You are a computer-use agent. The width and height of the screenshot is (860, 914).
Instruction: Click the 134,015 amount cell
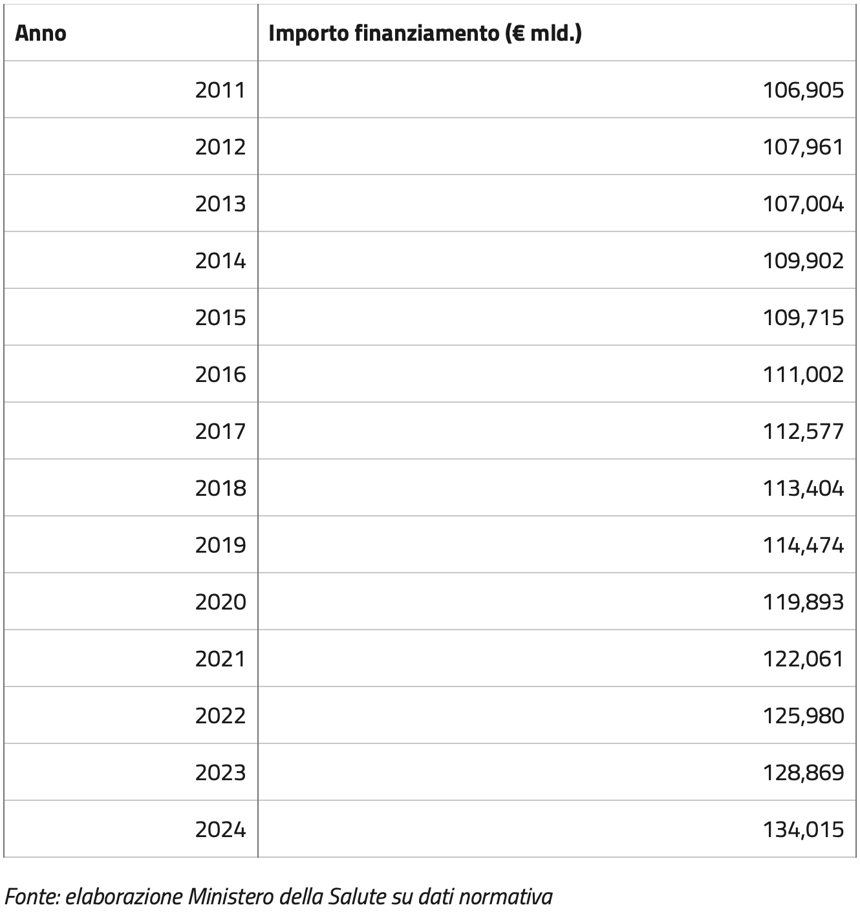[x=803, y=829]
